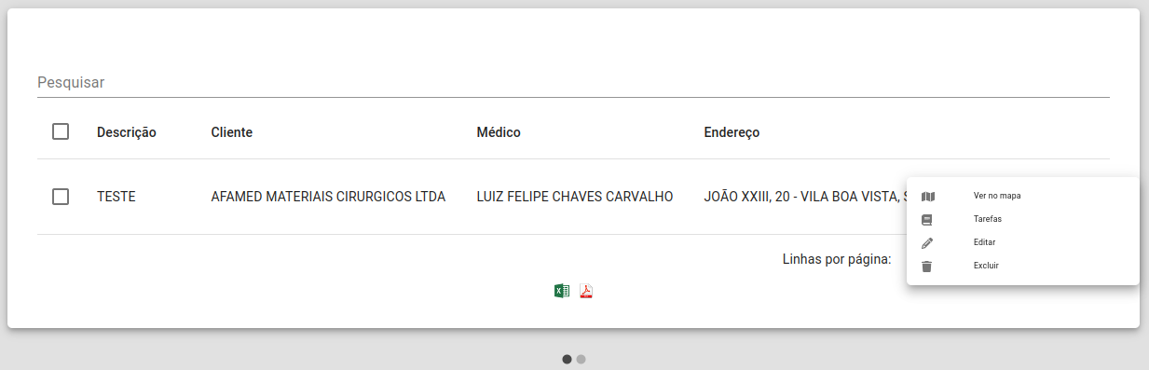Image resolution: width=1149 pixels, height=370 pixels.
Task: Click the AFAMED MATERIAIS CIRURGICOS LTDA cell
Action: tap(328, 197)
